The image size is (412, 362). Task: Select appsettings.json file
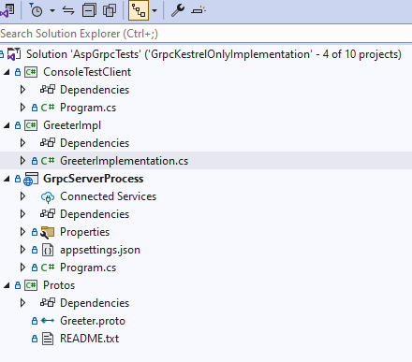100,250
